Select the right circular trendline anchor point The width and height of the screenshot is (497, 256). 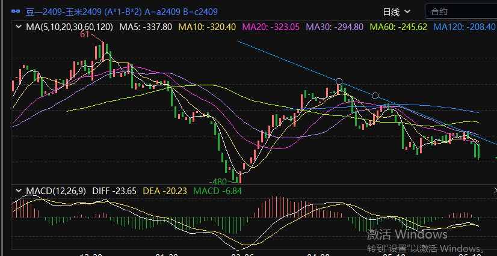coord(375,96)
